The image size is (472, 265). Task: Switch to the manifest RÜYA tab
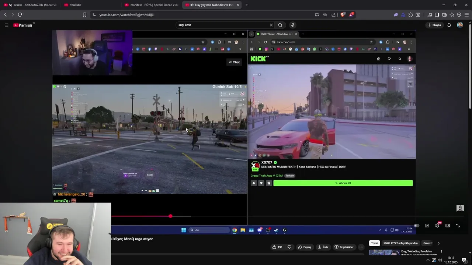pyautogui.click(x=151, y=5)
